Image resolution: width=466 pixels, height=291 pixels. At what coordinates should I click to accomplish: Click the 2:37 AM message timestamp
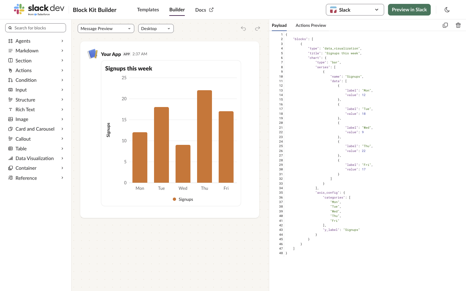140,54
